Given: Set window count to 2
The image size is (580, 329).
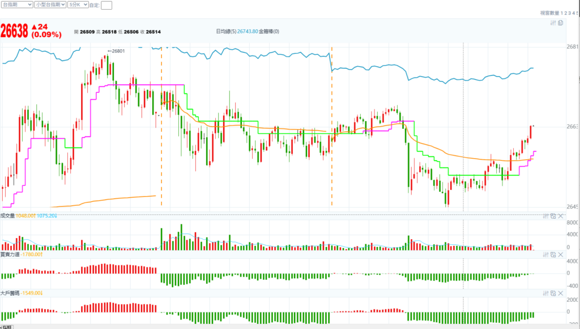Looking at the screenshot, I should (565, 12).
